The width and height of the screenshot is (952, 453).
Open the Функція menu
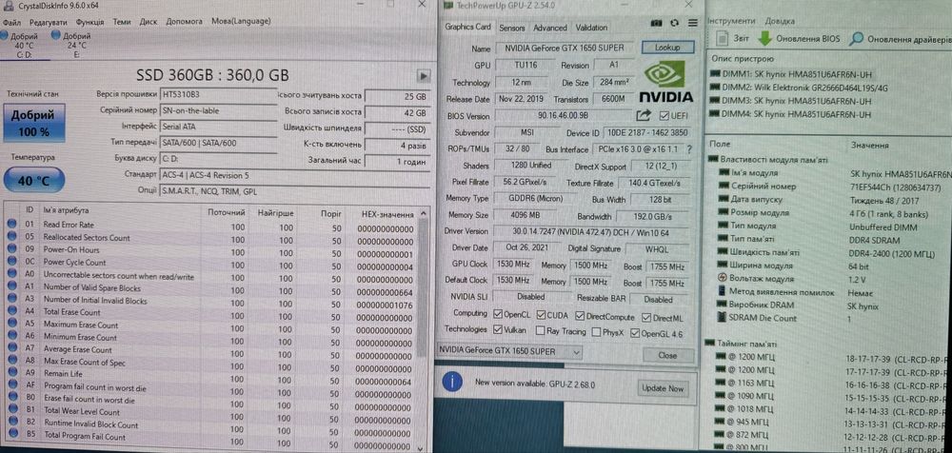[89, 21]
